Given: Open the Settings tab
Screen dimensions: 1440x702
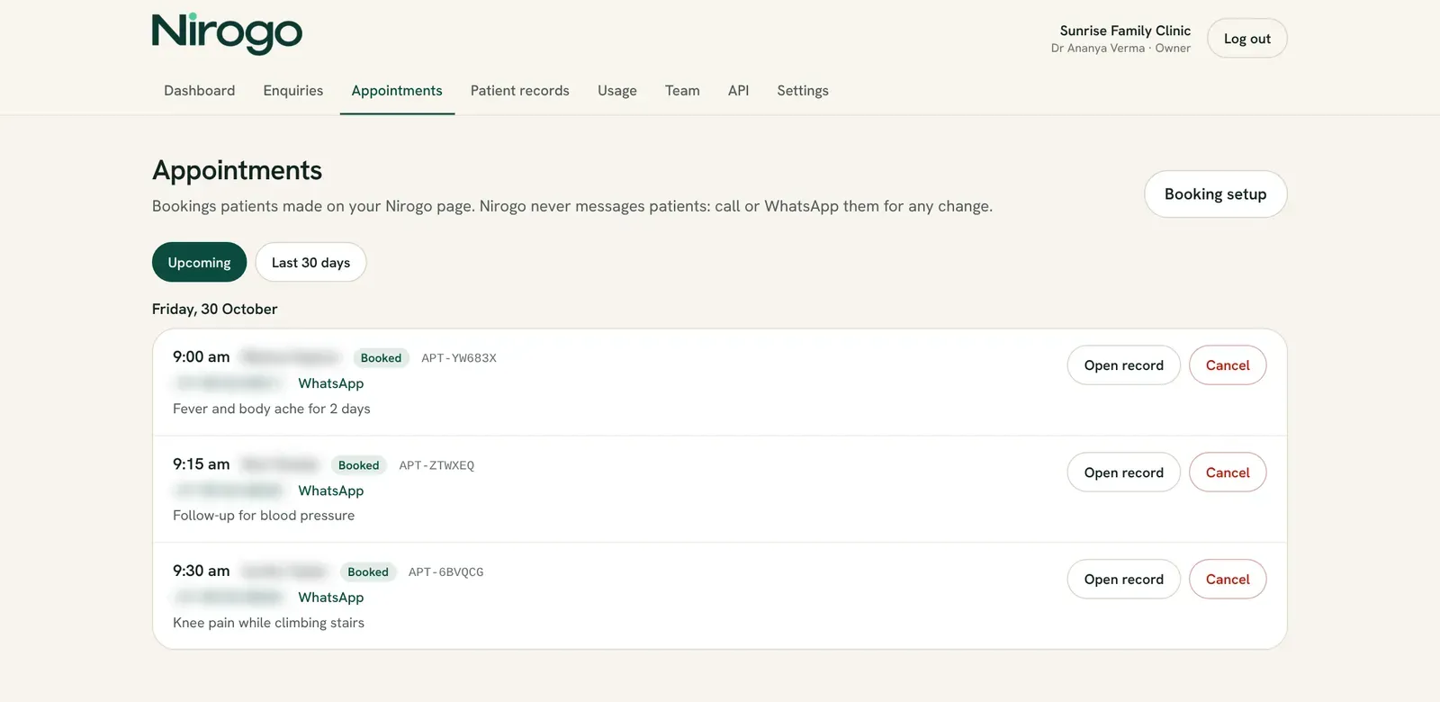Looking at the screenshot, I should coord(803,91).
